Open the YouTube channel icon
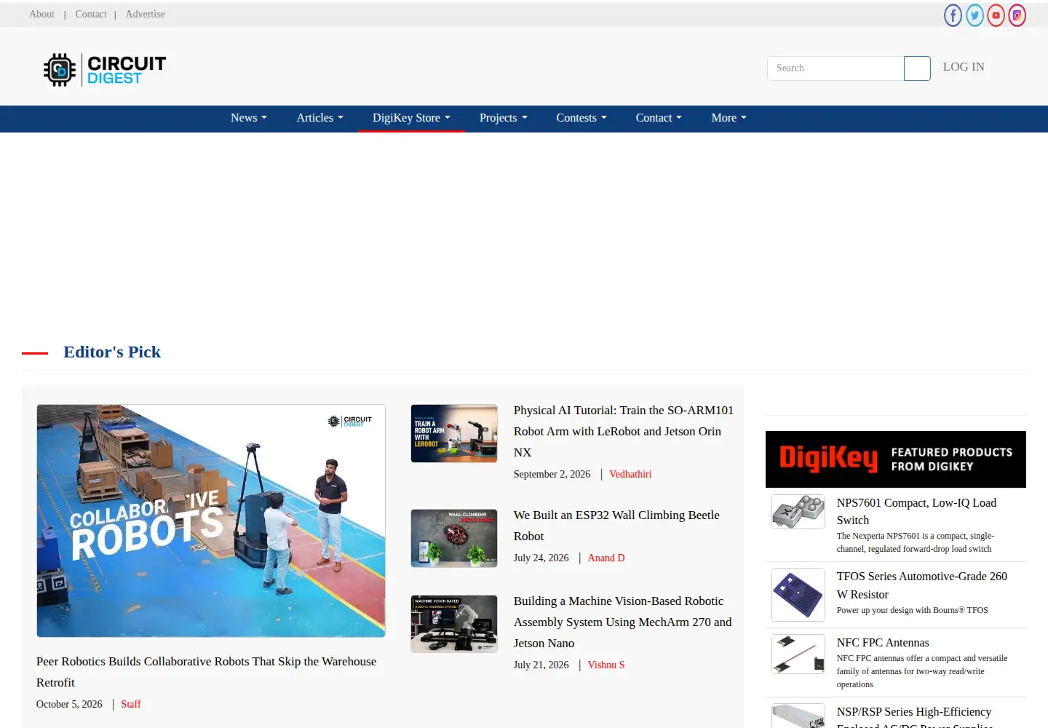This screenshot has height=728, width=1048. [996, 15]
